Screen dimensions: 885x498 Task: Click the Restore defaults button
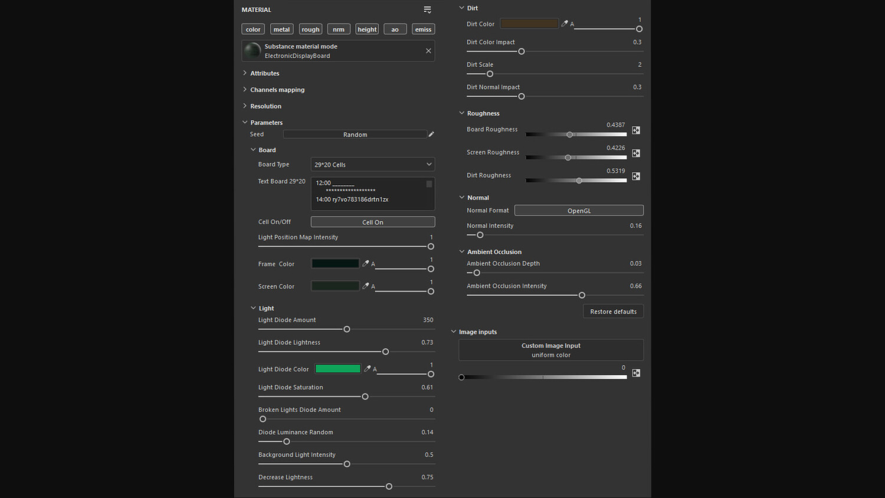613,312
